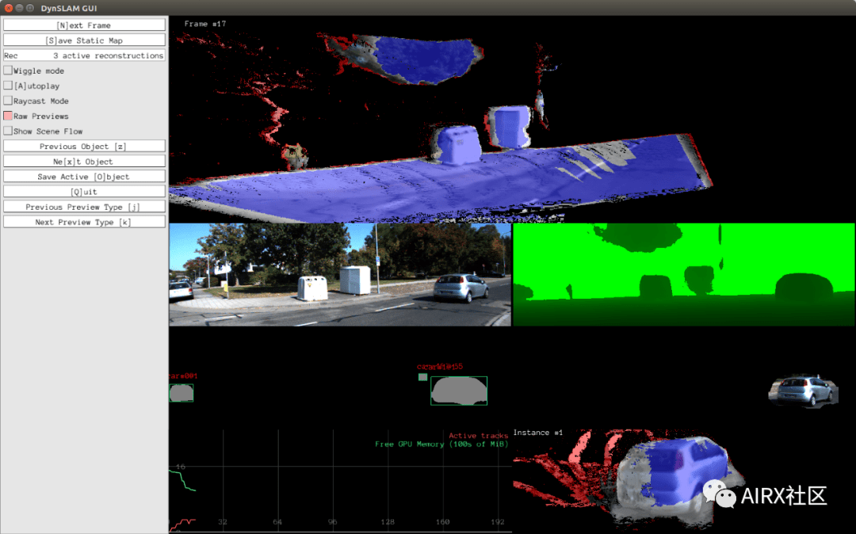
Task: Select the large gray car mask
Action: click(459, 391)
